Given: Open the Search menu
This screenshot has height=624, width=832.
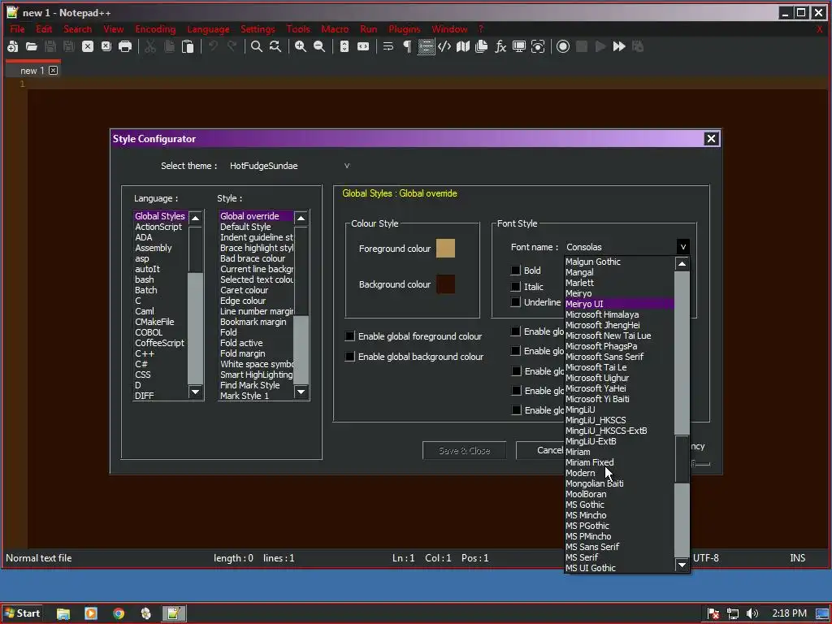Looking at the screenshot, I should click(x=77, y=29).
